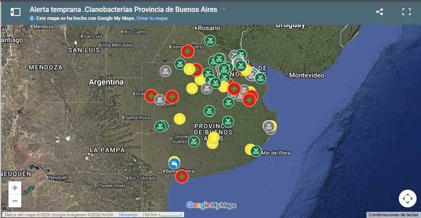Select red cross marker by Venado Tuerto
This screenshot has width=421, height=218.
coord(188,51)
